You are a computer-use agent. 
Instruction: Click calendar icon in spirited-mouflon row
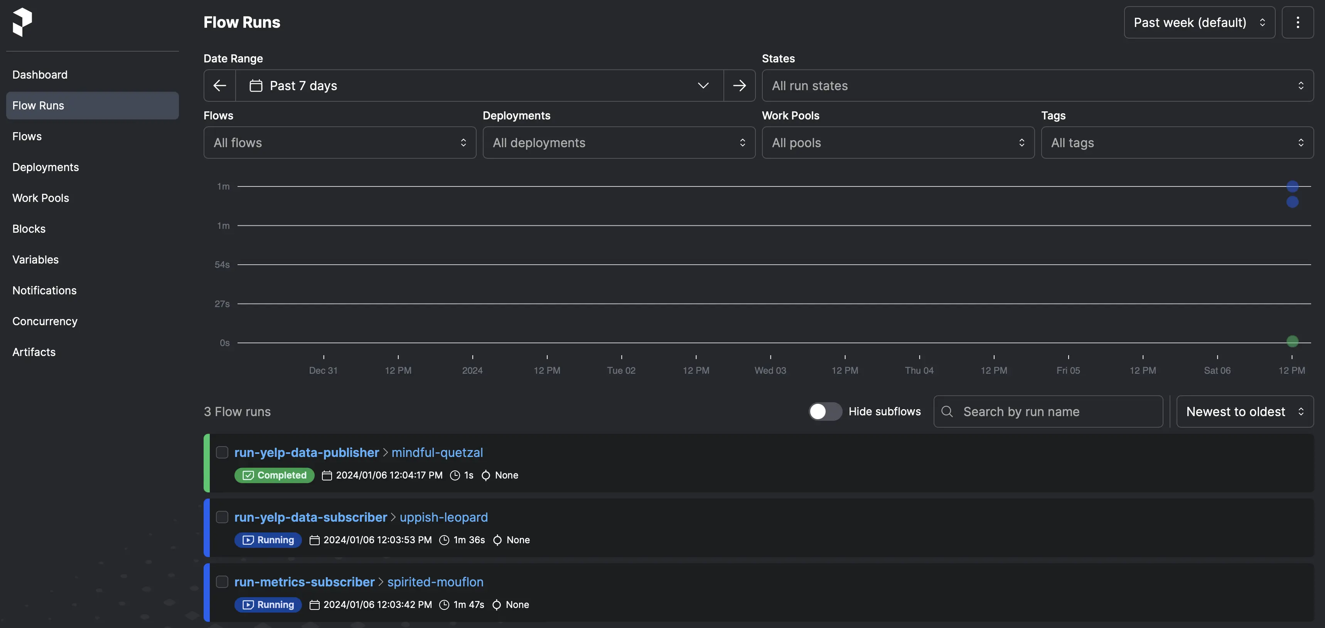(314, 605)
